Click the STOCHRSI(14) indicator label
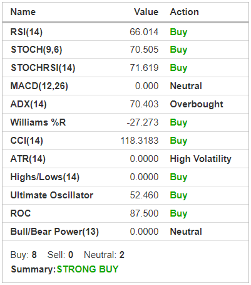The height and width of the screenshot is (285, 251). pyautogui.click(x=43, y=68)
